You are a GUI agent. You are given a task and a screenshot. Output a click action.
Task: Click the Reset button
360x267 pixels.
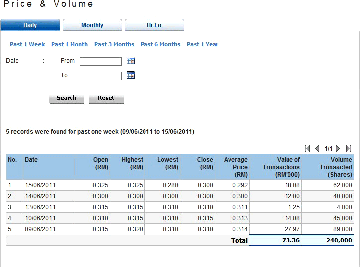pyautogui.click(x=106, y=98)
